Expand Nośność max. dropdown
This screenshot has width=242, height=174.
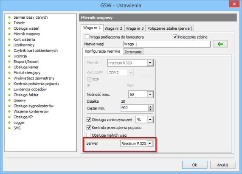[x=150, y=94]
